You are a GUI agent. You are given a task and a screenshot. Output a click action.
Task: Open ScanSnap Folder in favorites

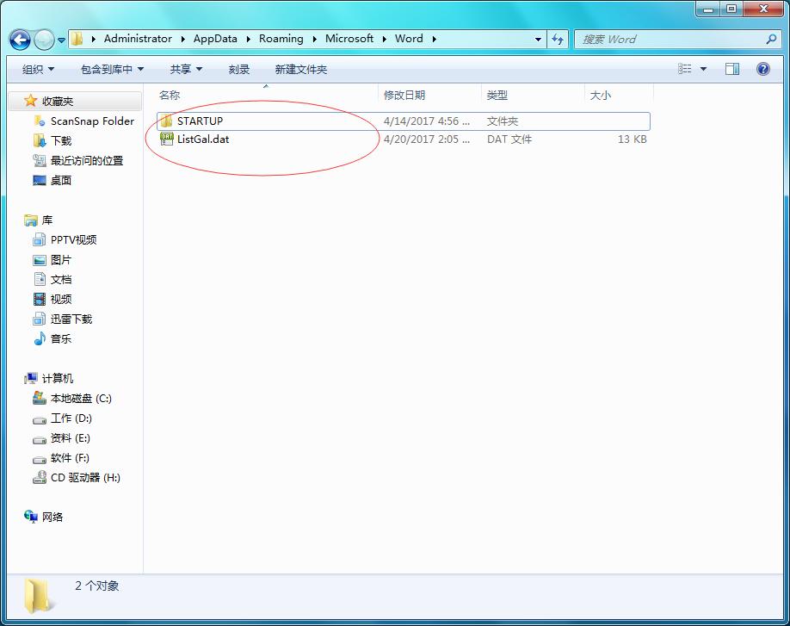click(92, 121)
